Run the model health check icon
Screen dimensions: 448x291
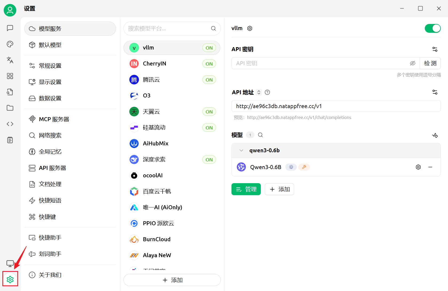(435, 135)
